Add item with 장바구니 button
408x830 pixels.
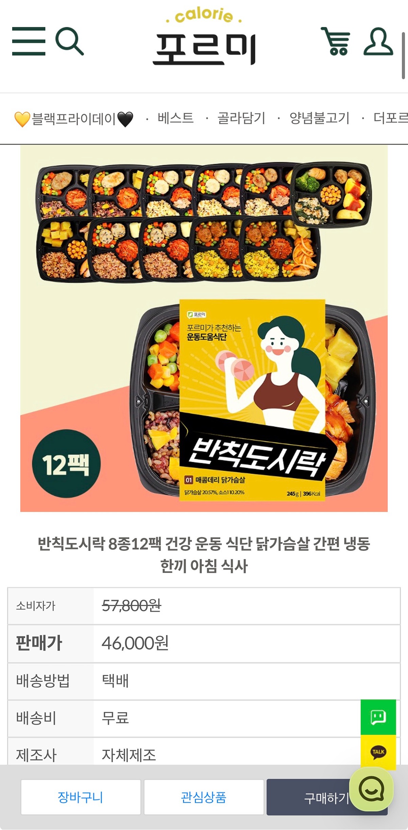click(x=81, y=797)
